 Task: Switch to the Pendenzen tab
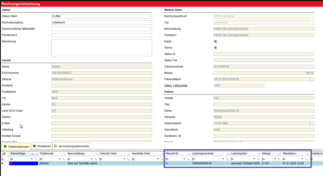click(x=41, y=146)
